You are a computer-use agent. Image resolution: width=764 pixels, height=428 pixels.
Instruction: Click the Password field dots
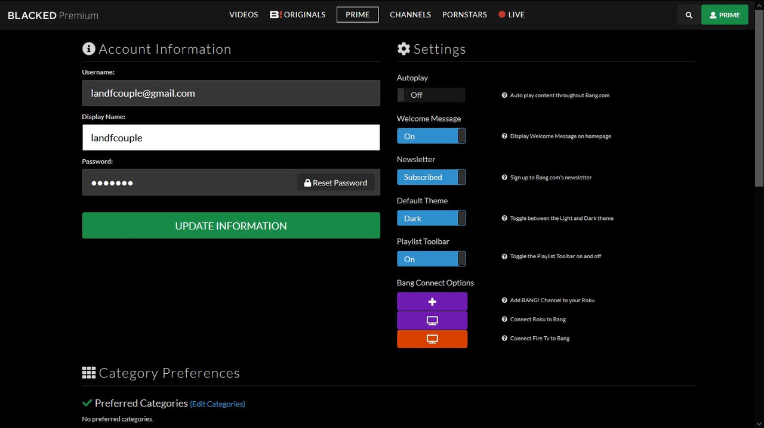point(112,183)
